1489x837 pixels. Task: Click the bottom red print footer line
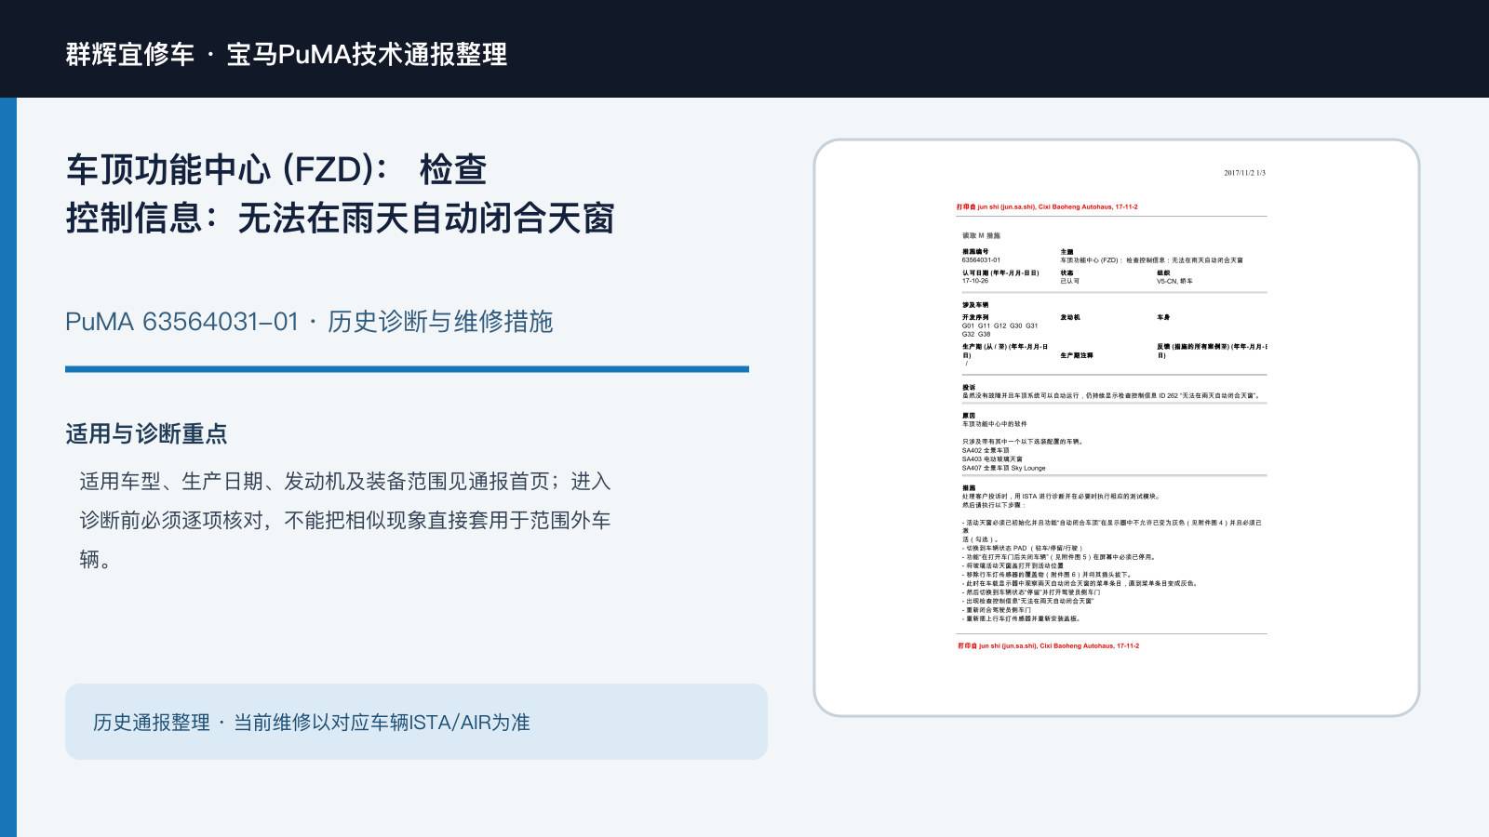point(1048,645)
